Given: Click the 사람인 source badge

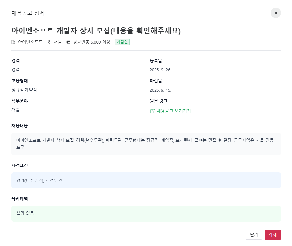Looking at the screenshot, I should [x=122, y=42].
